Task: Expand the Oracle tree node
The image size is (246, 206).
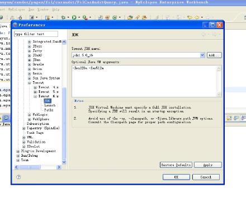Action: 29,64
